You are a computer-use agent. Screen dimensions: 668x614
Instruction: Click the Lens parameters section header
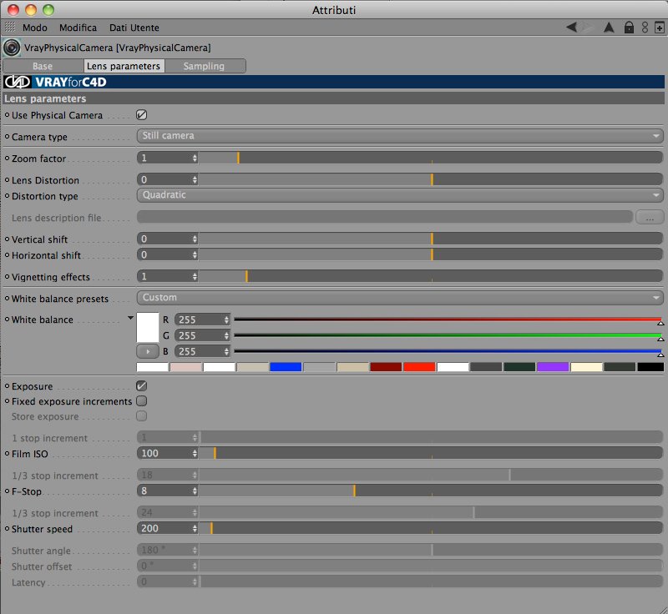333,98
